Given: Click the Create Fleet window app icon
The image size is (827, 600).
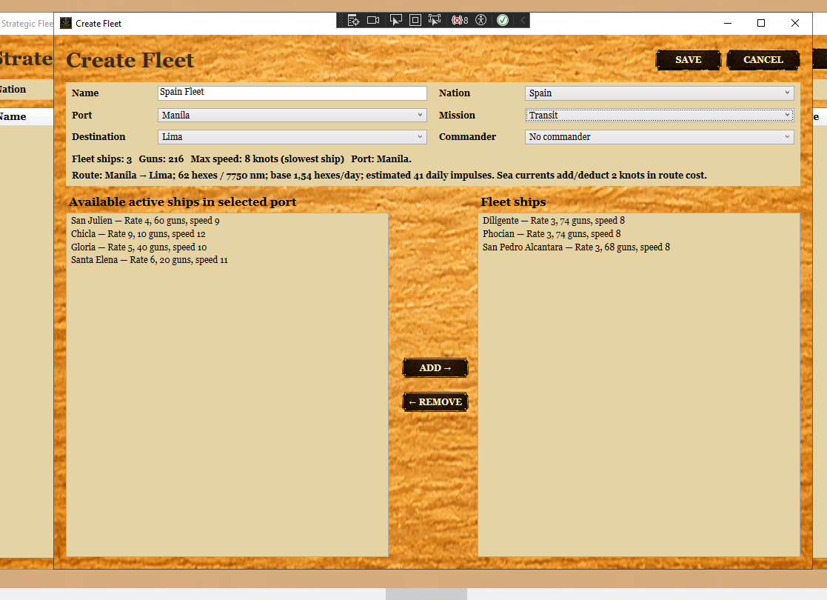Looking at the screenshot, I should (66, 23).
